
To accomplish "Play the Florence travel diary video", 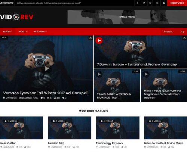I will click(99, 74).
